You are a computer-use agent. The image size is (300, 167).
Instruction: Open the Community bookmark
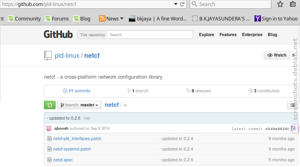click(x=25, y=19)
